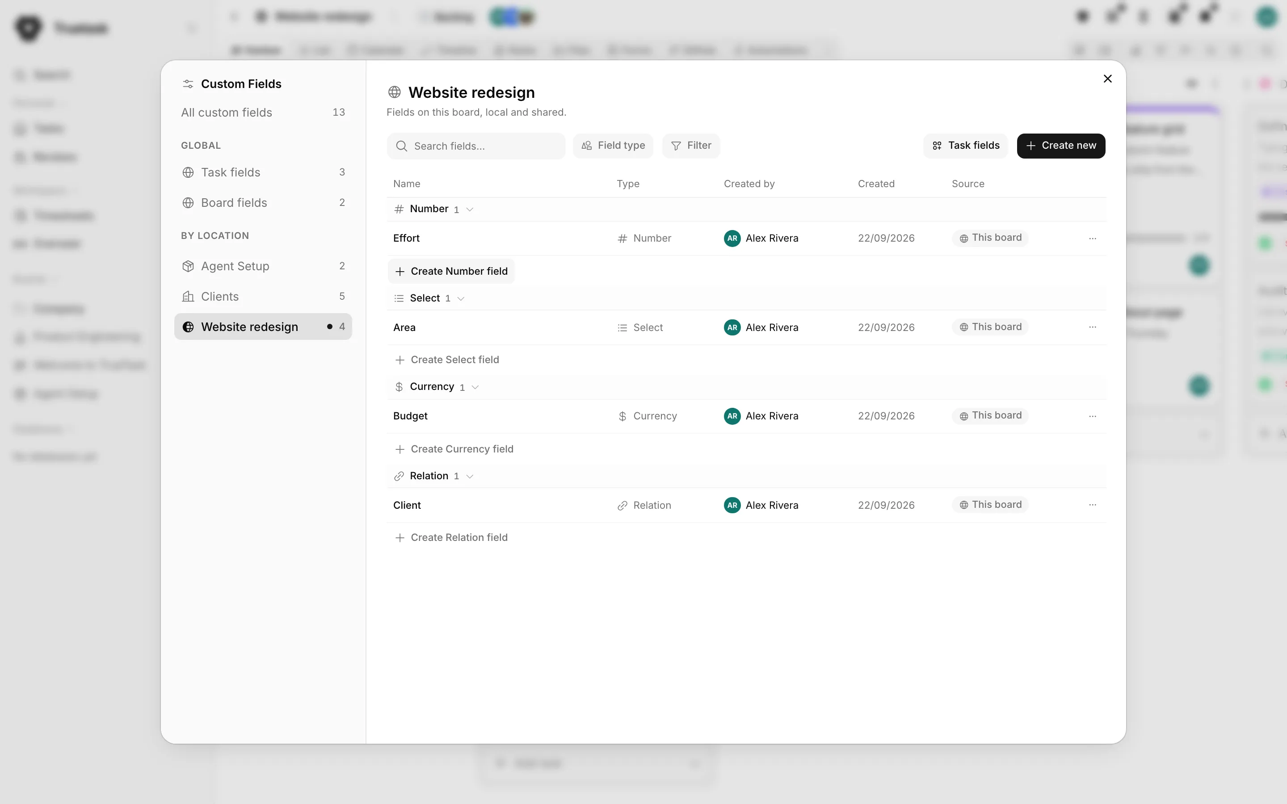Screen dimensions: 1287x804
Task: Click the funnel icon in Filter button
Action: [x=676, y=146]
